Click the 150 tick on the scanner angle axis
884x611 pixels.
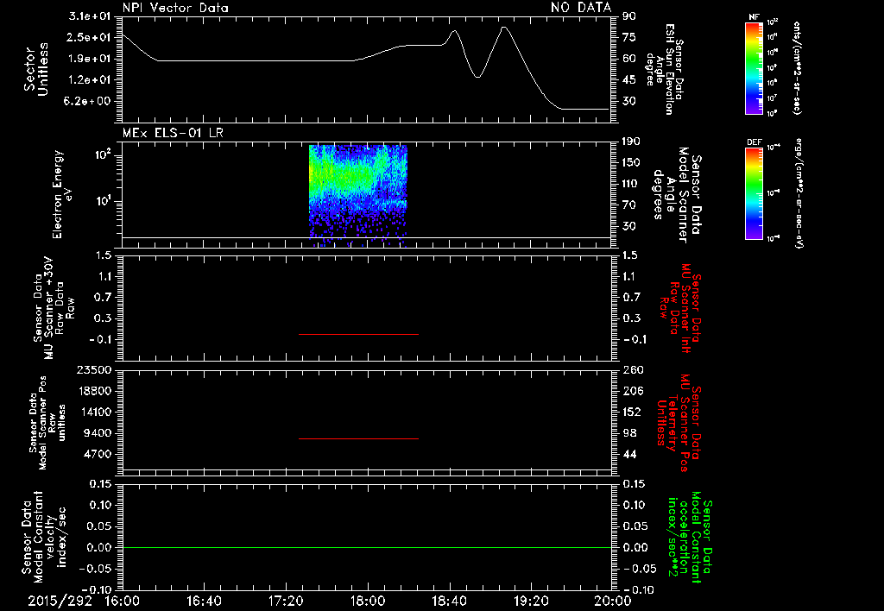(632, 163)
